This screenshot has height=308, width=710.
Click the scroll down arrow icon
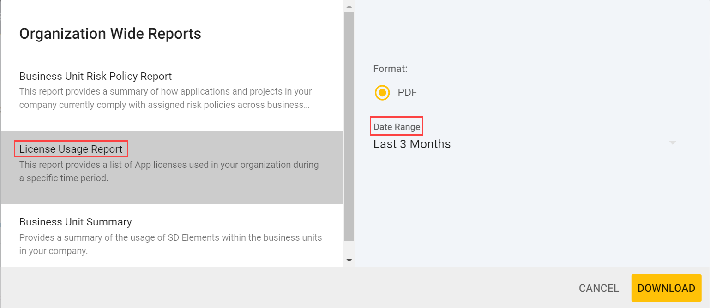[349, 260]
